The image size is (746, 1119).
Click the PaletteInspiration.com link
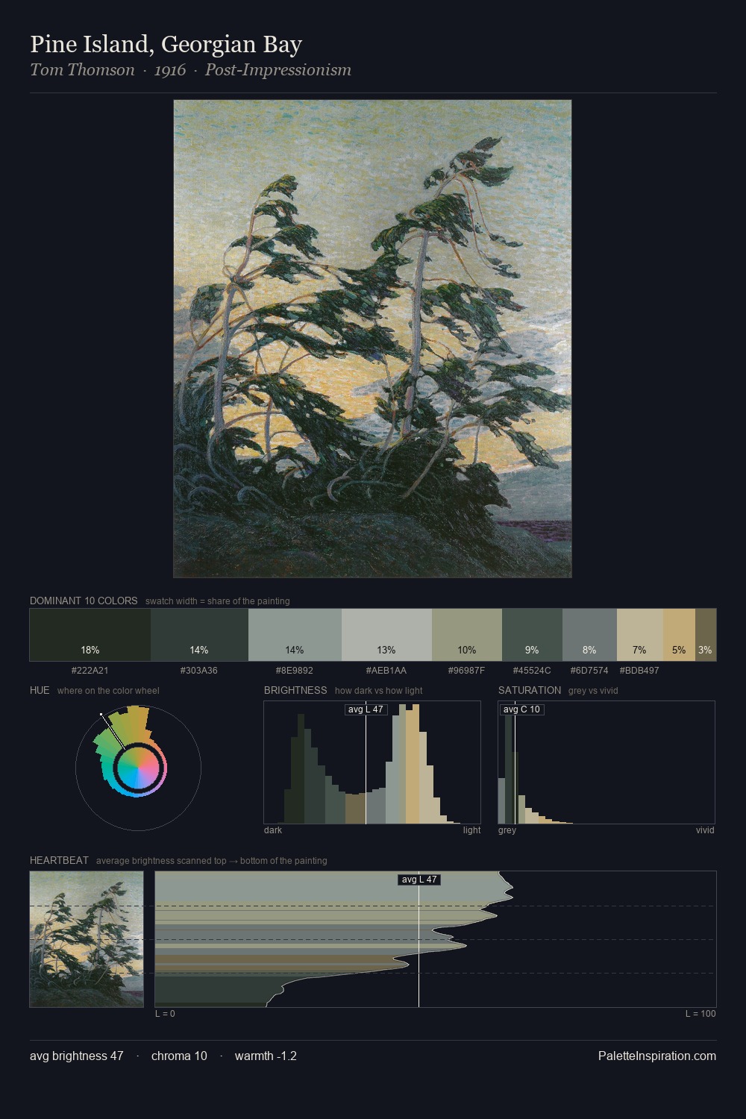pyautogui.click(x=657, y=1056)
